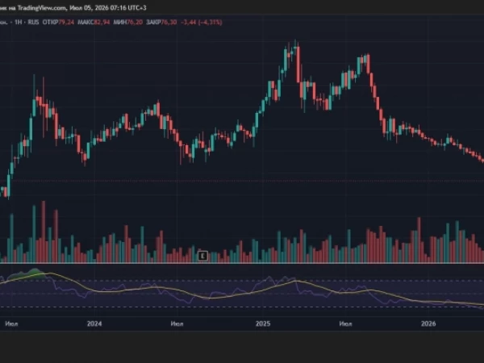Select the 1Н timeframe label in legend

(19, 23)
